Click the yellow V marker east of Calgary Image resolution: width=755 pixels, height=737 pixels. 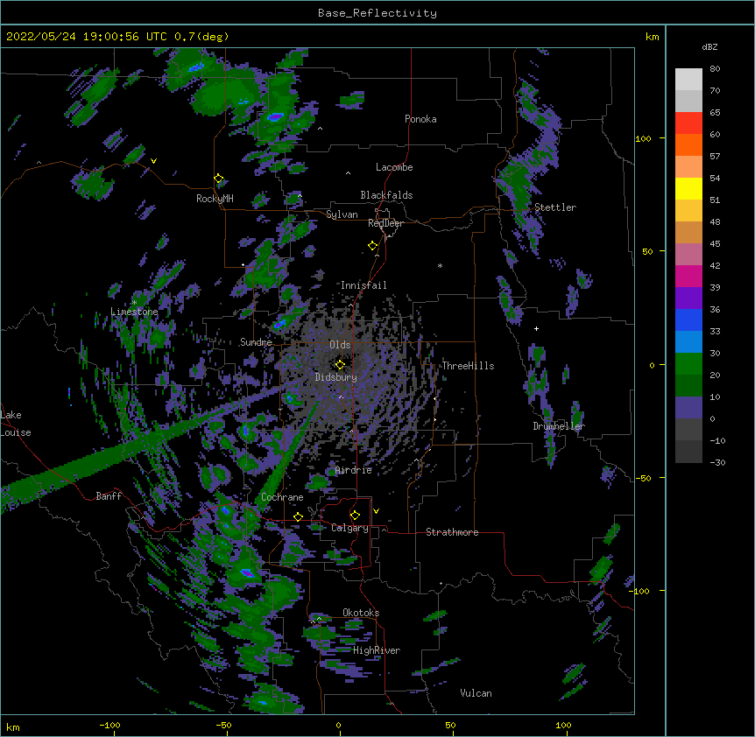point(376,511)
